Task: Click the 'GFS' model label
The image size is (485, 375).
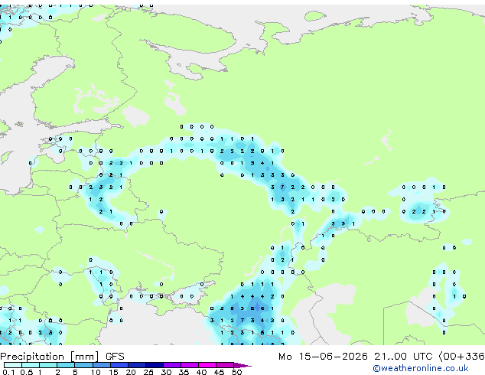Action: [x=115, y=357]
